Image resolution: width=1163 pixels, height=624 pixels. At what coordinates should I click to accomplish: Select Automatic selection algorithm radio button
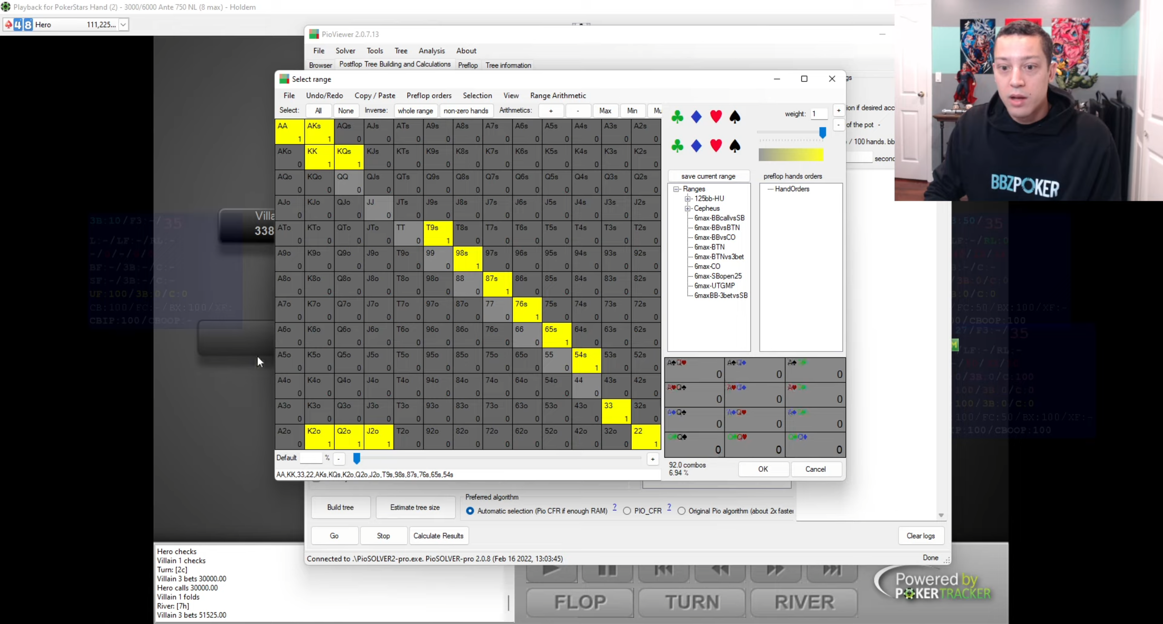coord(470,511)
